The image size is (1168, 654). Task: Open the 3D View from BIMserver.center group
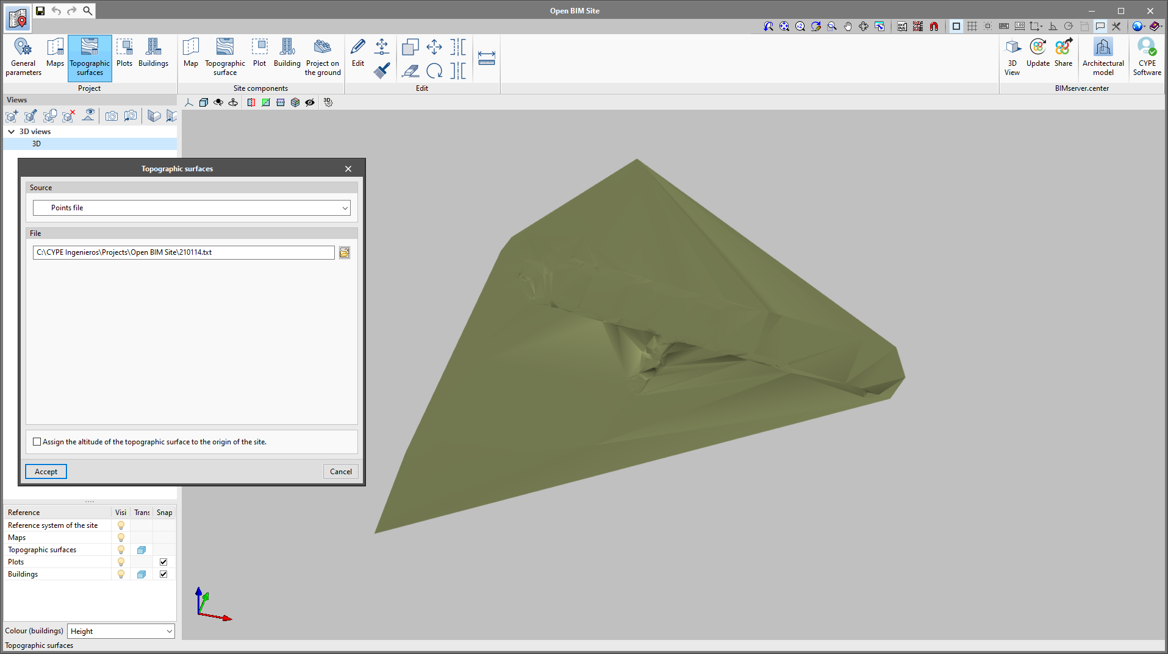pyautogui.click(x=1012, y=57)
